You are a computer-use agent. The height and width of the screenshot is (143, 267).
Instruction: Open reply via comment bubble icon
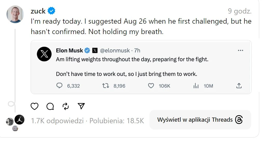pyautogui.click(x=50, y=106)
